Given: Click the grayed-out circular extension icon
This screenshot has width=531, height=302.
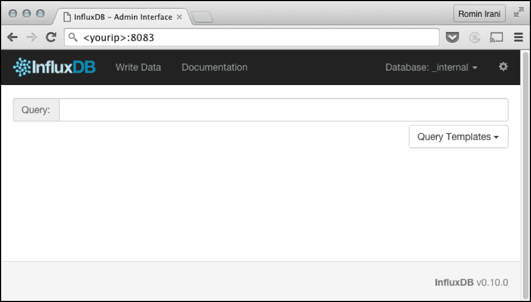Looking at the screenshot, I should [x=474, y=38].
